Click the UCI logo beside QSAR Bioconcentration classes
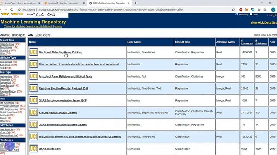Screen dimensions: 277x155 point(33,124)
